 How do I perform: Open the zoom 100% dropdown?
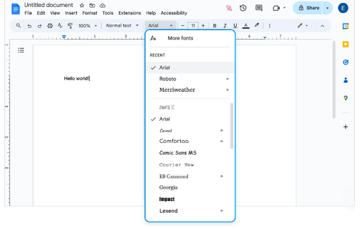pyautogui.click(x=88, y=26)
